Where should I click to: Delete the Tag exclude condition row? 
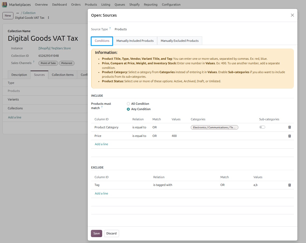(x=289, y=185)
